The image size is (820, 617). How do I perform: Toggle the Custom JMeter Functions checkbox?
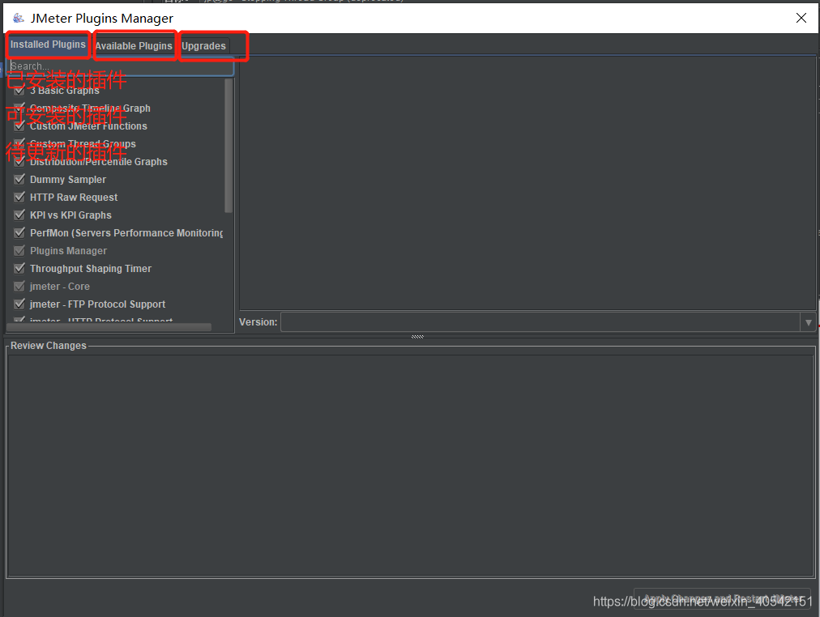tap(19, 126)
